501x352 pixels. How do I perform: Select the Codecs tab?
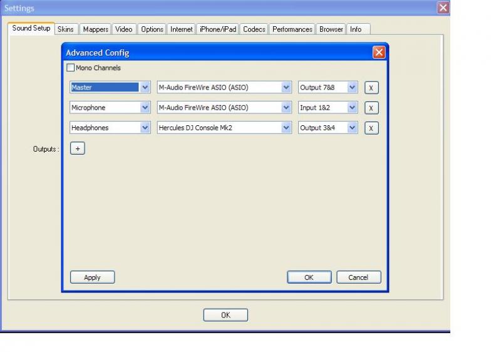tap(254, 29)
